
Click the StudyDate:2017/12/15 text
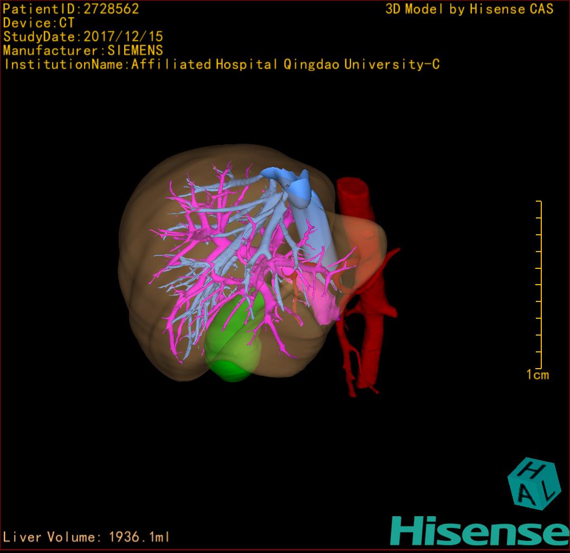(x=83, y=37)
